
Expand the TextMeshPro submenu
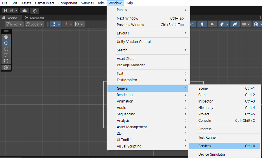(148, 80)
